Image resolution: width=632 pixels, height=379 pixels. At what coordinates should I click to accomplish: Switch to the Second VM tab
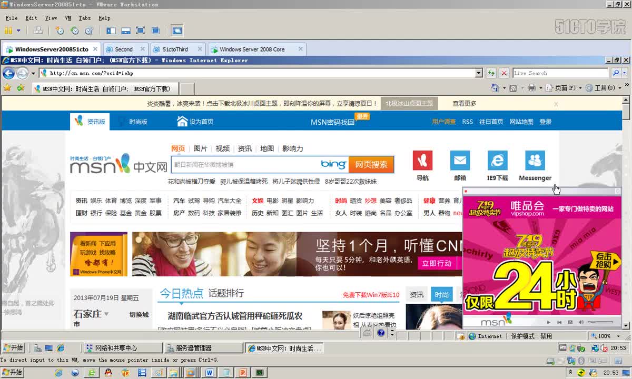125,49
